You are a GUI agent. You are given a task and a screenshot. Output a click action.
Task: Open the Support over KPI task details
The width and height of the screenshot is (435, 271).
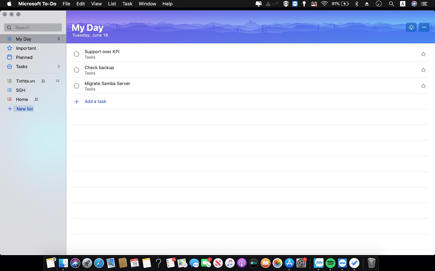(102, 52)
